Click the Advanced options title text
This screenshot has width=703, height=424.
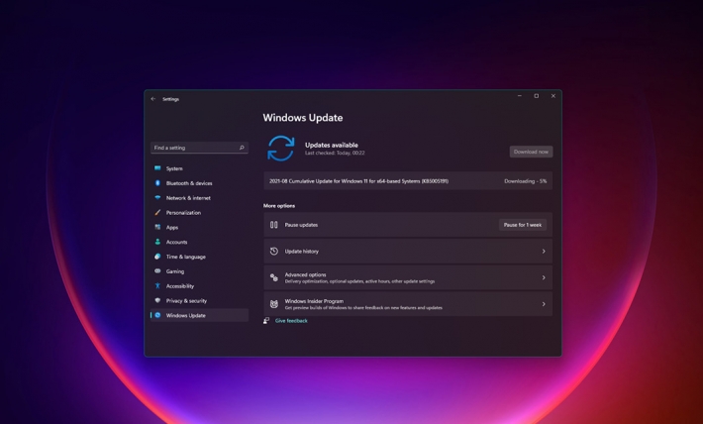point(305,274)
